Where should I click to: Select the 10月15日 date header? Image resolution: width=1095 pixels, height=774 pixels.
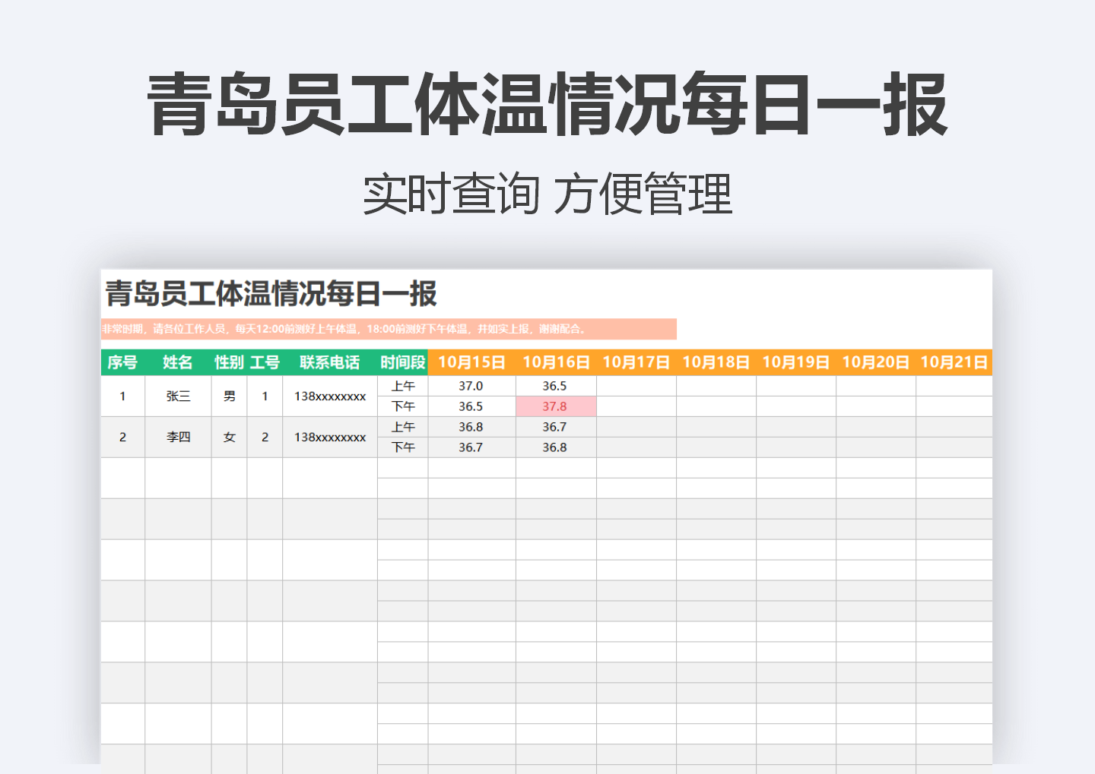(x=472, y=362)
